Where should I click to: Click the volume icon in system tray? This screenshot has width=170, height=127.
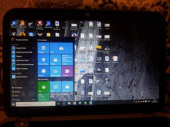coord(141,102)
